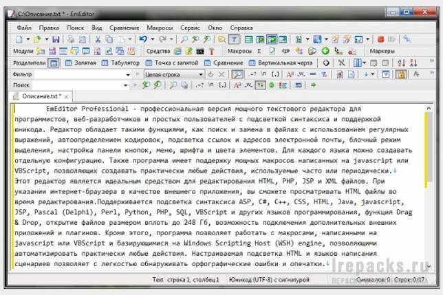Click the scrollbar down arrow in the editor
443x295 pixels.
[429, 265]
